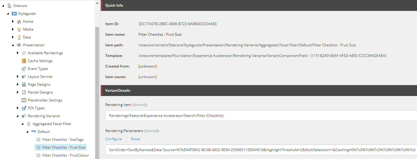Viewport: 417px width, 159px height.
Task: Click the Cache Settings icon
Action: (24, 61)
